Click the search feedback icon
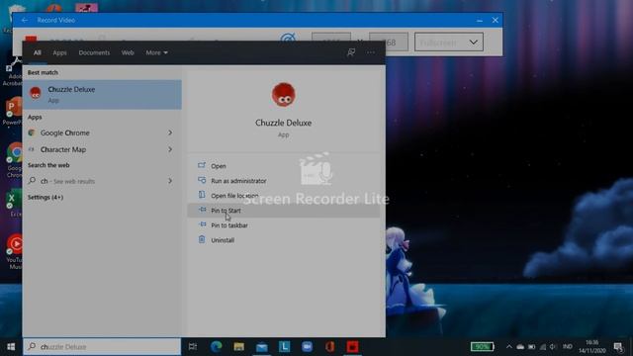This screenshot has width=633, height=356. pyautogui.click(x=351, y=52)
